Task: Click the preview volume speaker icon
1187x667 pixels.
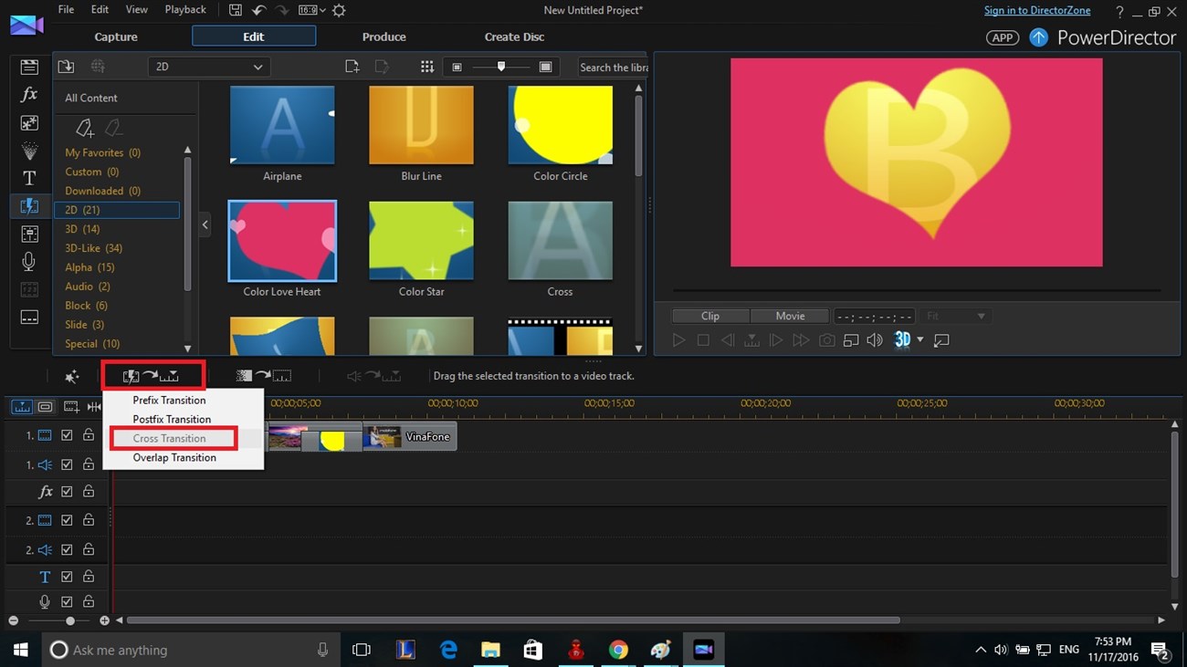Action: [875, 340]
